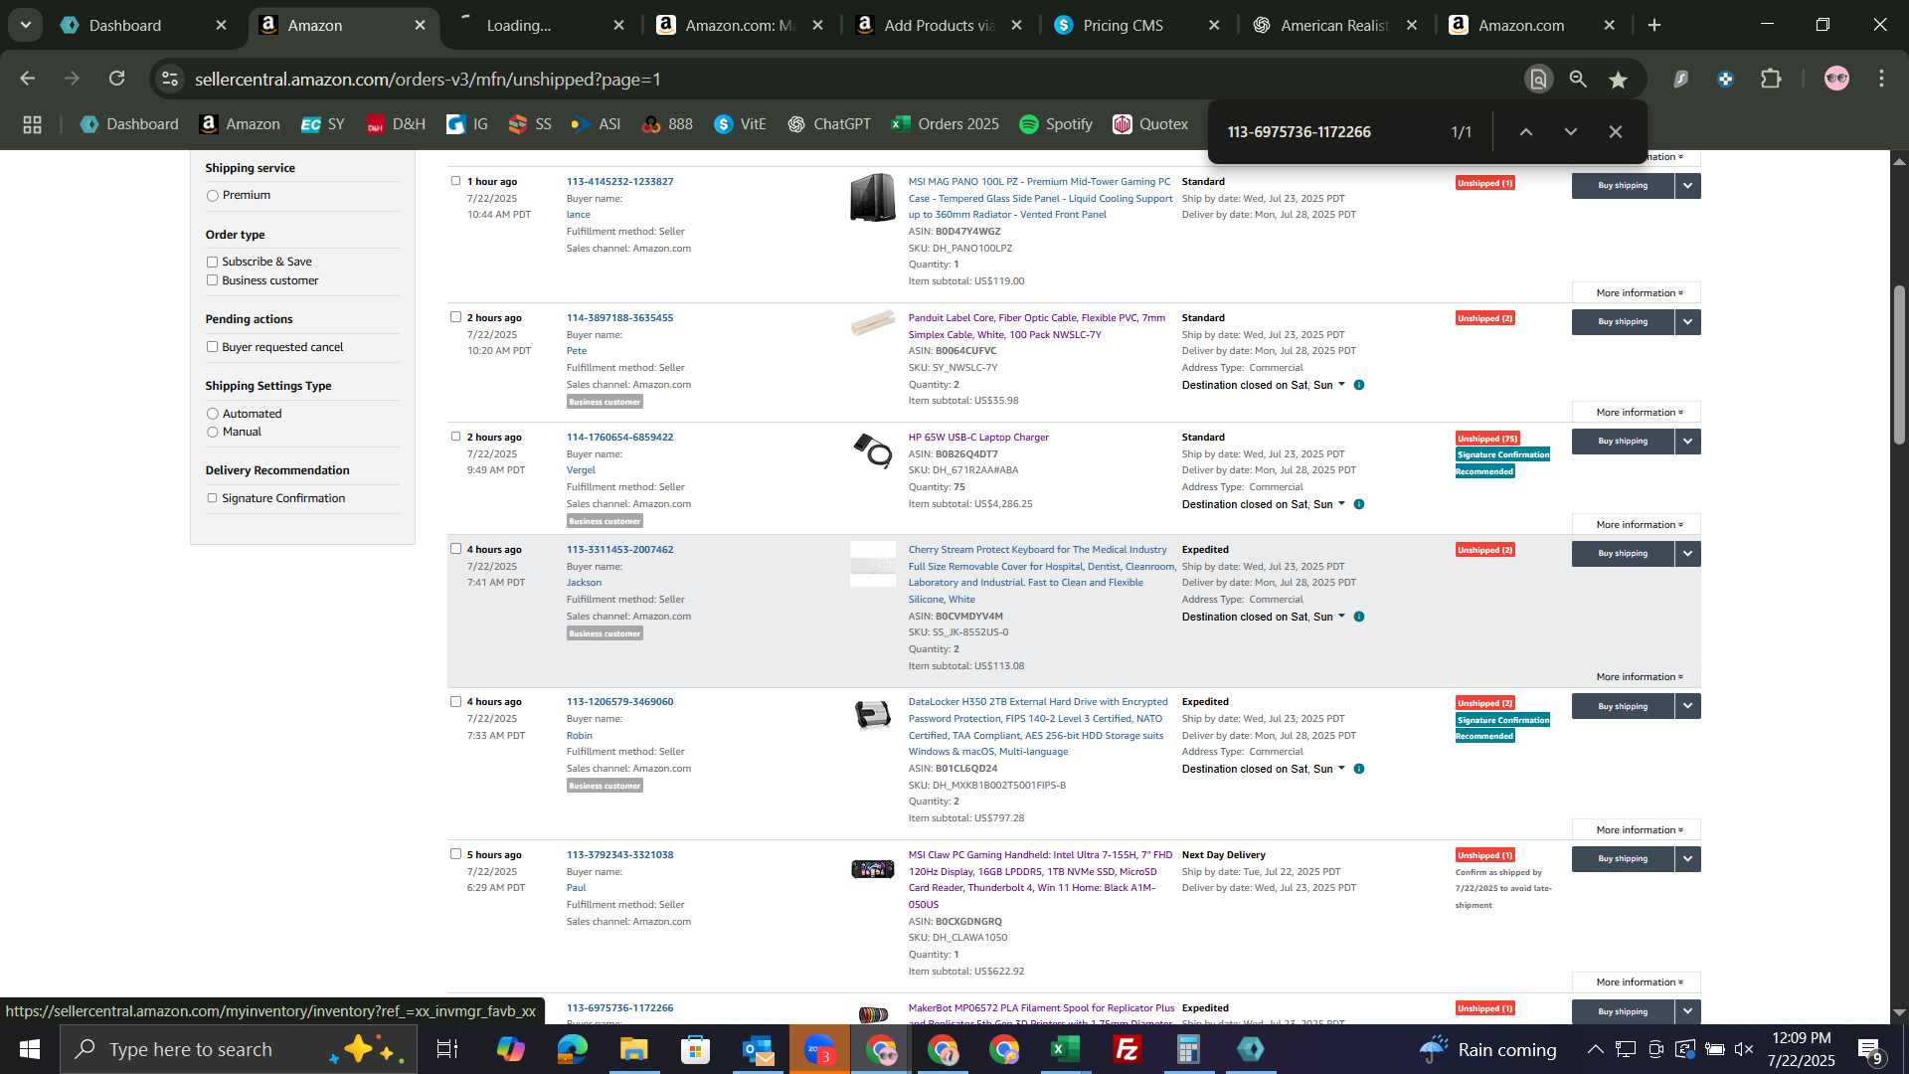Close the find-in-page bar
The width and height of the screenshot is (1909, 1074).
tap(1616, 131)
